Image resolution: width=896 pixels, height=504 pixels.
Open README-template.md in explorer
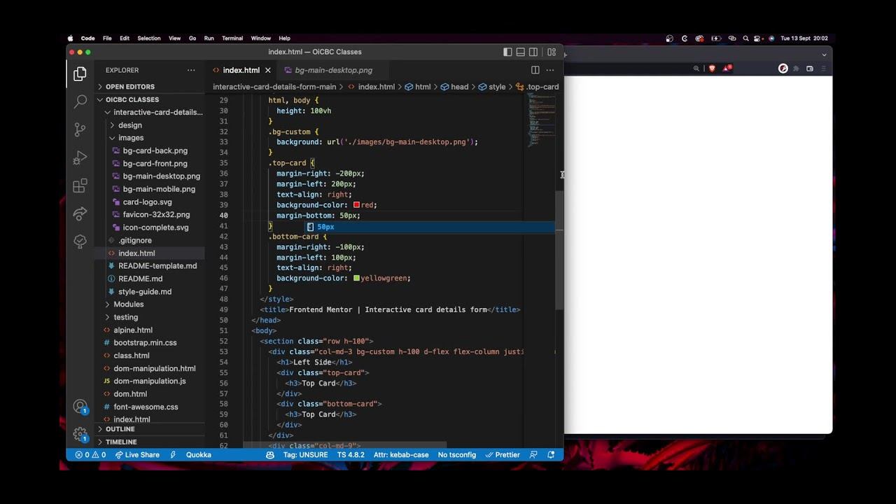tap(157, 266)
